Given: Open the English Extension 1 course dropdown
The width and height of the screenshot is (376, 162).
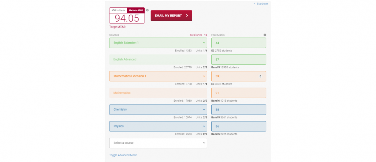Looking at the screenshot, I should 158,43.
